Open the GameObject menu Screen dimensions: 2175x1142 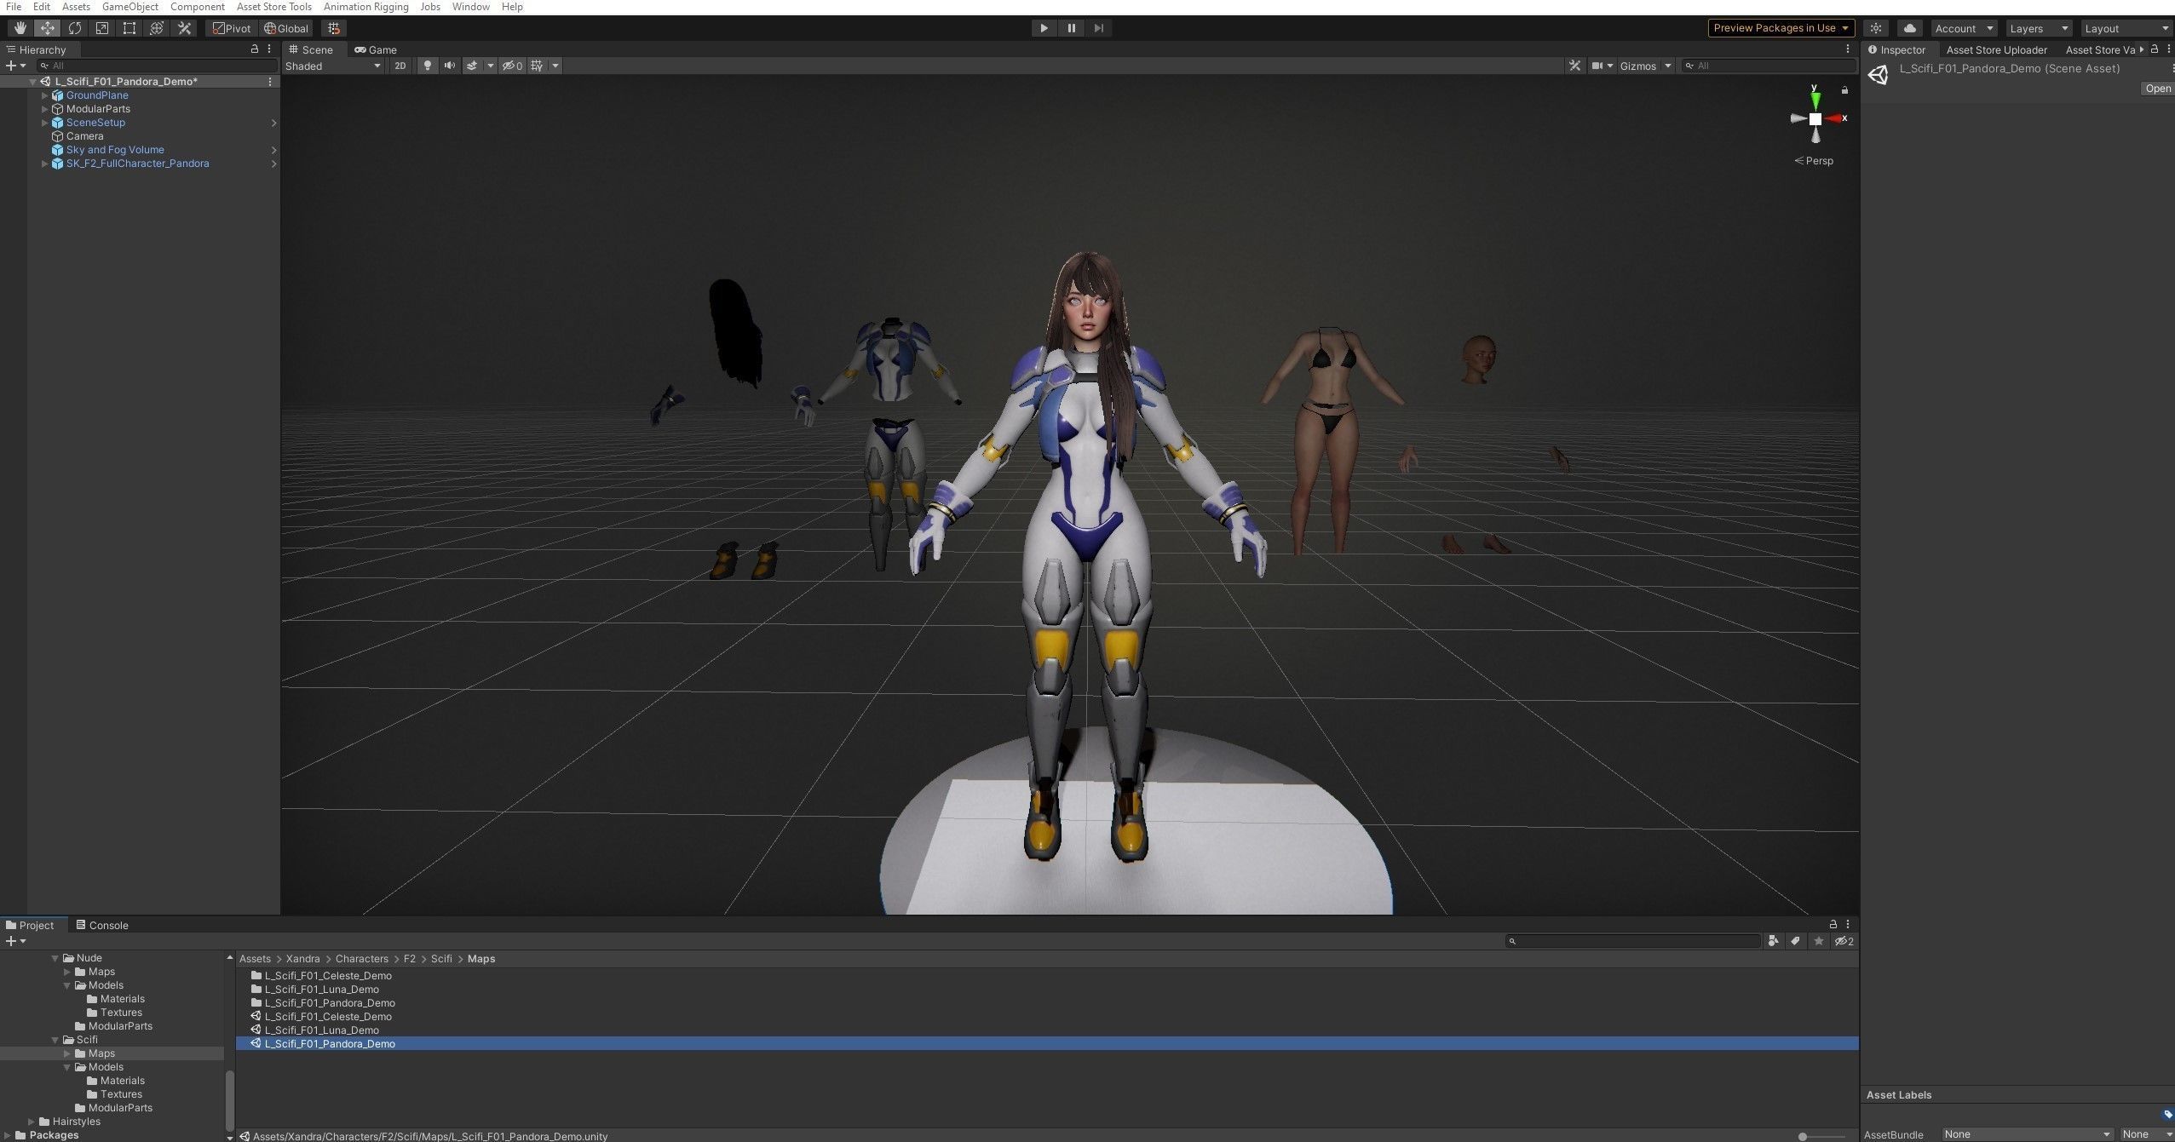[130, 7]
